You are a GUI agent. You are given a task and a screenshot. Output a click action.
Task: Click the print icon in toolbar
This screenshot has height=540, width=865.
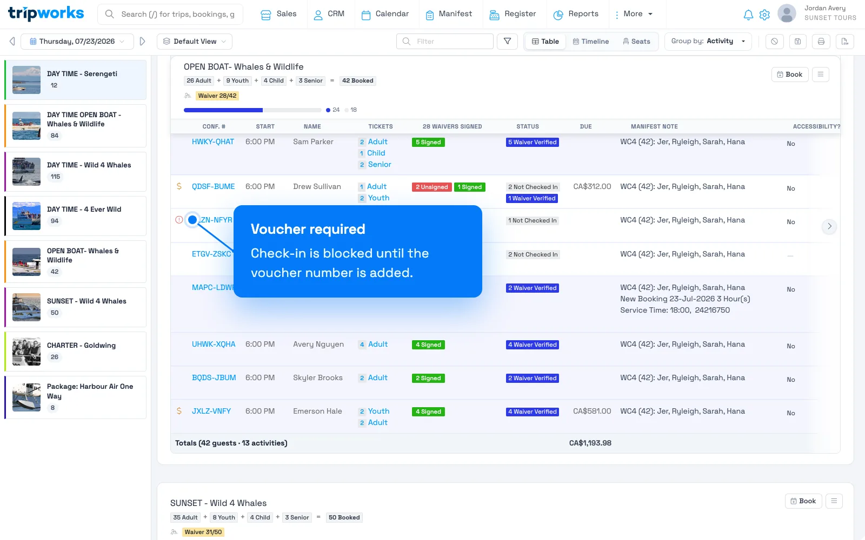click(821, 42)
